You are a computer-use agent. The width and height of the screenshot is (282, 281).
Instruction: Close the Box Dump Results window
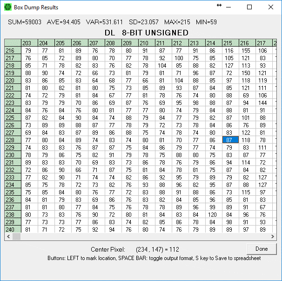271,7
